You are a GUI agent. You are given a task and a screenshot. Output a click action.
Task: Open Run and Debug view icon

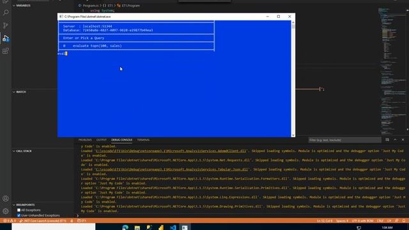(6, 38)
